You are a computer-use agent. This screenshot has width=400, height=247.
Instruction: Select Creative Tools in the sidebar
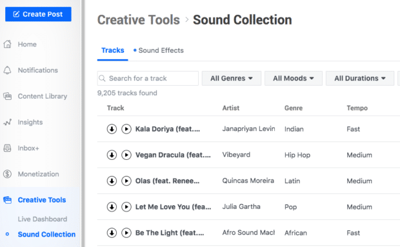pyautogui.click(x=42, y=200)
